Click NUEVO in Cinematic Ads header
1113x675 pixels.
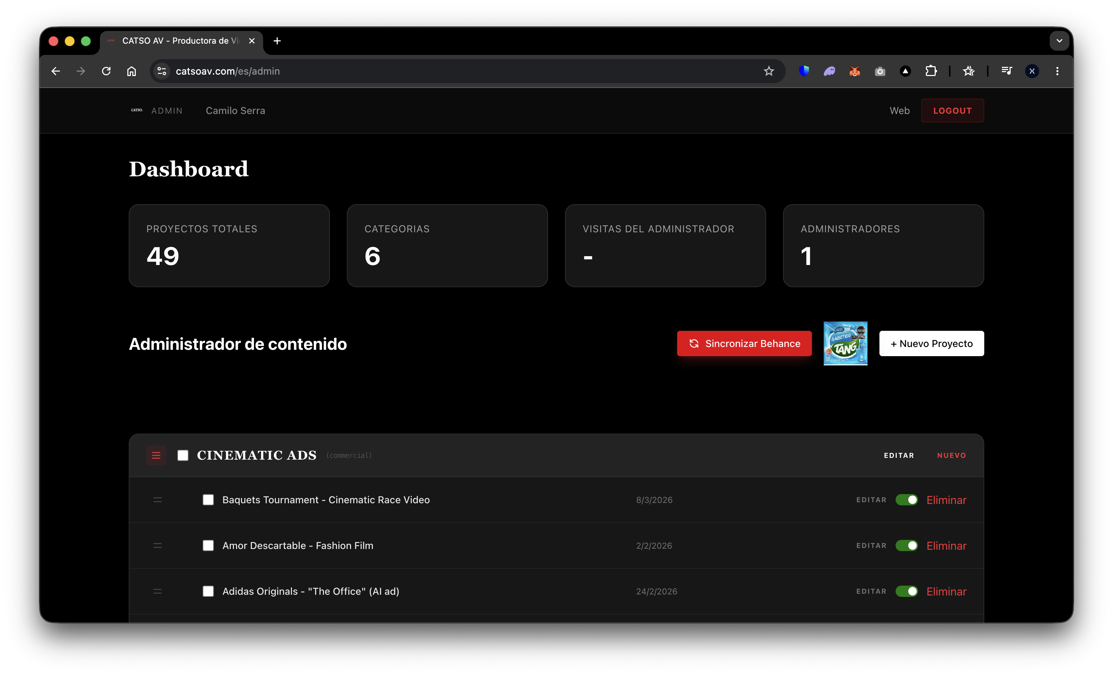951,455
